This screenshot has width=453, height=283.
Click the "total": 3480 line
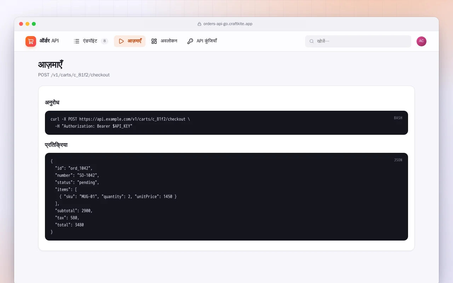click(x=69, y=225)
